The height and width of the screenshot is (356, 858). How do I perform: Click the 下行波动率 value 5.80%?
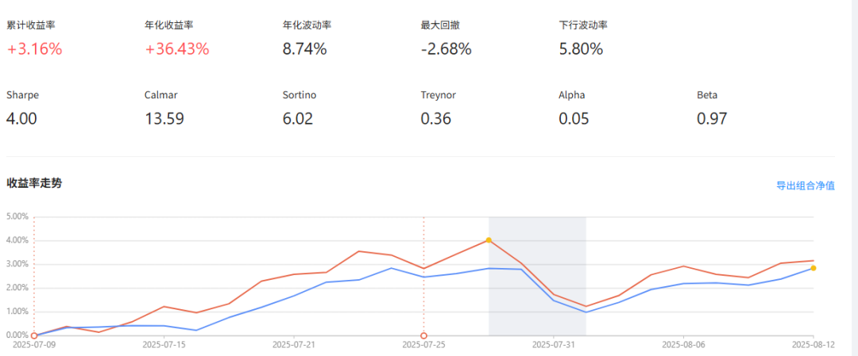pyautogui.click(x=581, y=49)
